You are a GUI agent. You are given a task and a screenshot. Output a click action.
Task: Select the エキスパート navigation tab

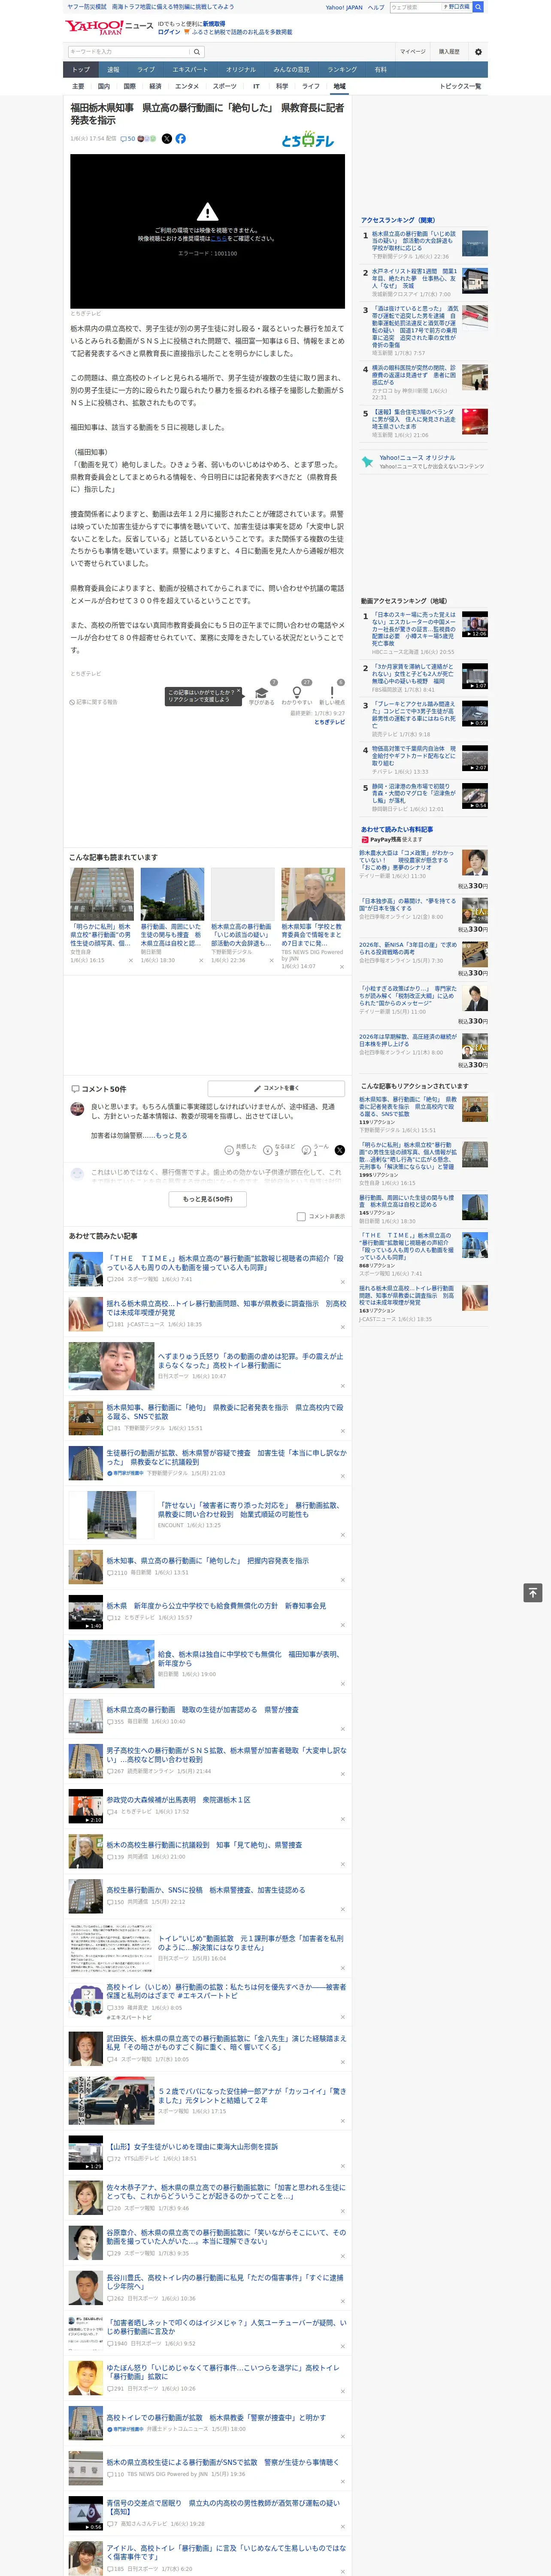(x=190, y=69)
